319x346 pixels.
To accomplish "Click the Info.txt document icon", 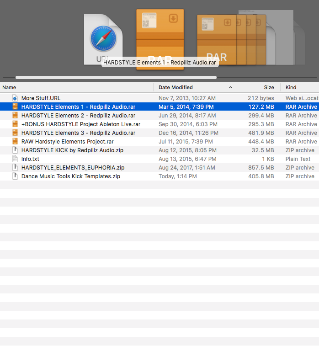I will pos(15,159).
